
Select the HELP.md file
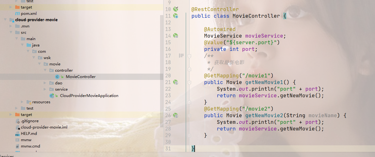coord(29,134)
